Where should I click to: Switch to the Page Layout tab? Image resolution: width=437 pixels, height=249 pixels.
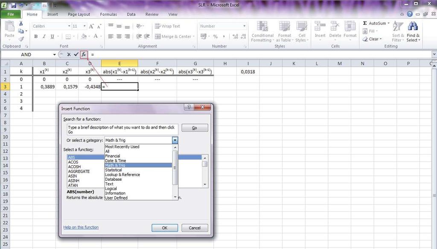point(79,14)
